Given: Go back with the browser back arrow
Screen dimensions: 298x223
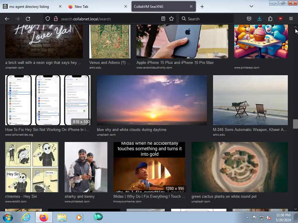Looking at the screenshot, I should pos(7,19).
